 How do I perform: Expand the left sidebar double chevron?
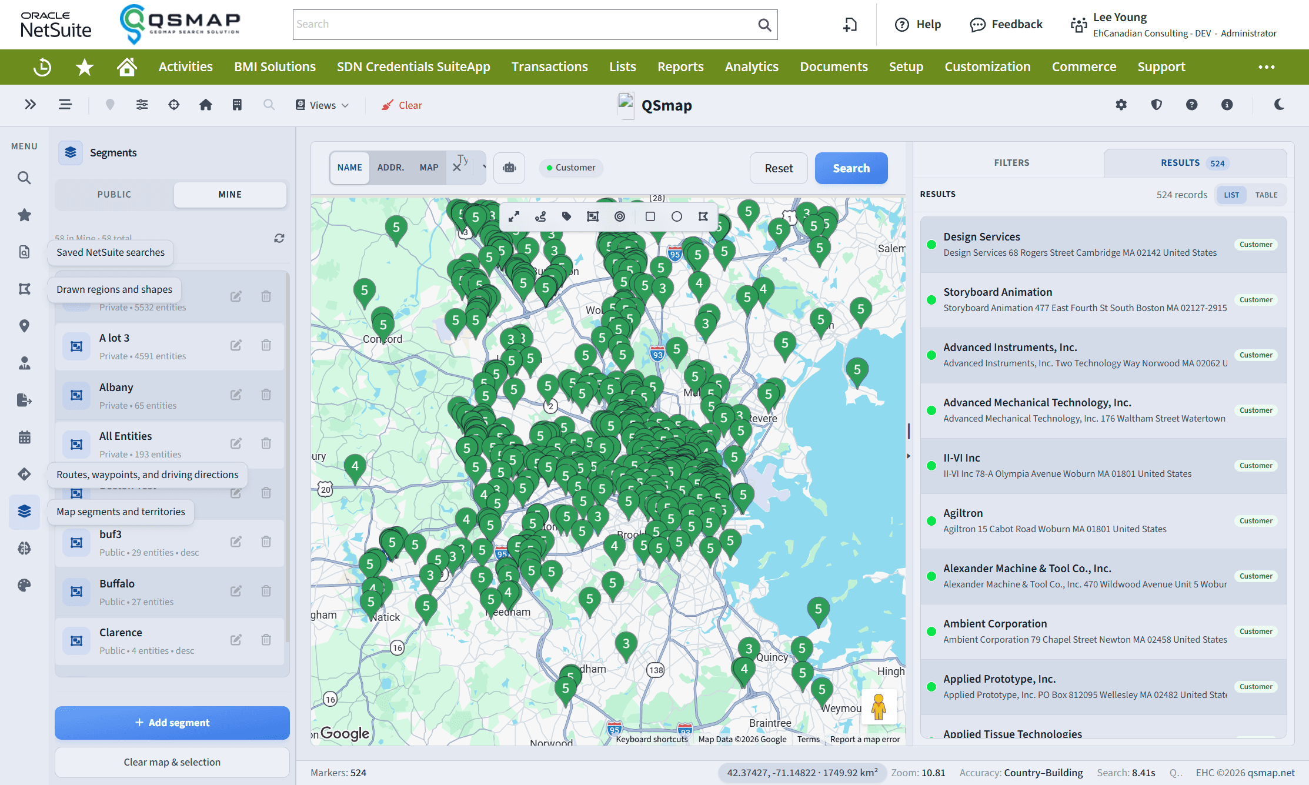(x=31, y=105)
